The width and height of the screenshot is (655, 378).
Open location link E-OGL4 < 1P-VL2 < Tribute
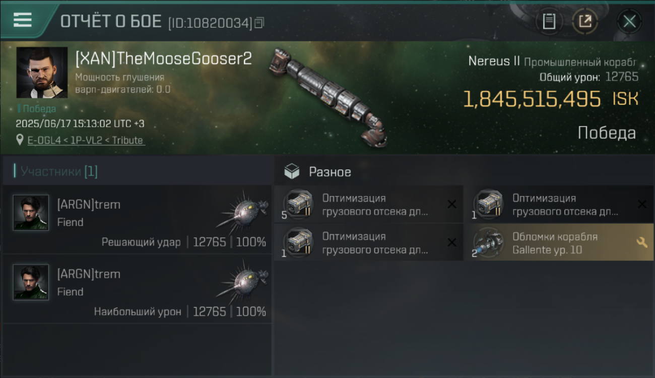pyautogui.click(x=86, y=140)
